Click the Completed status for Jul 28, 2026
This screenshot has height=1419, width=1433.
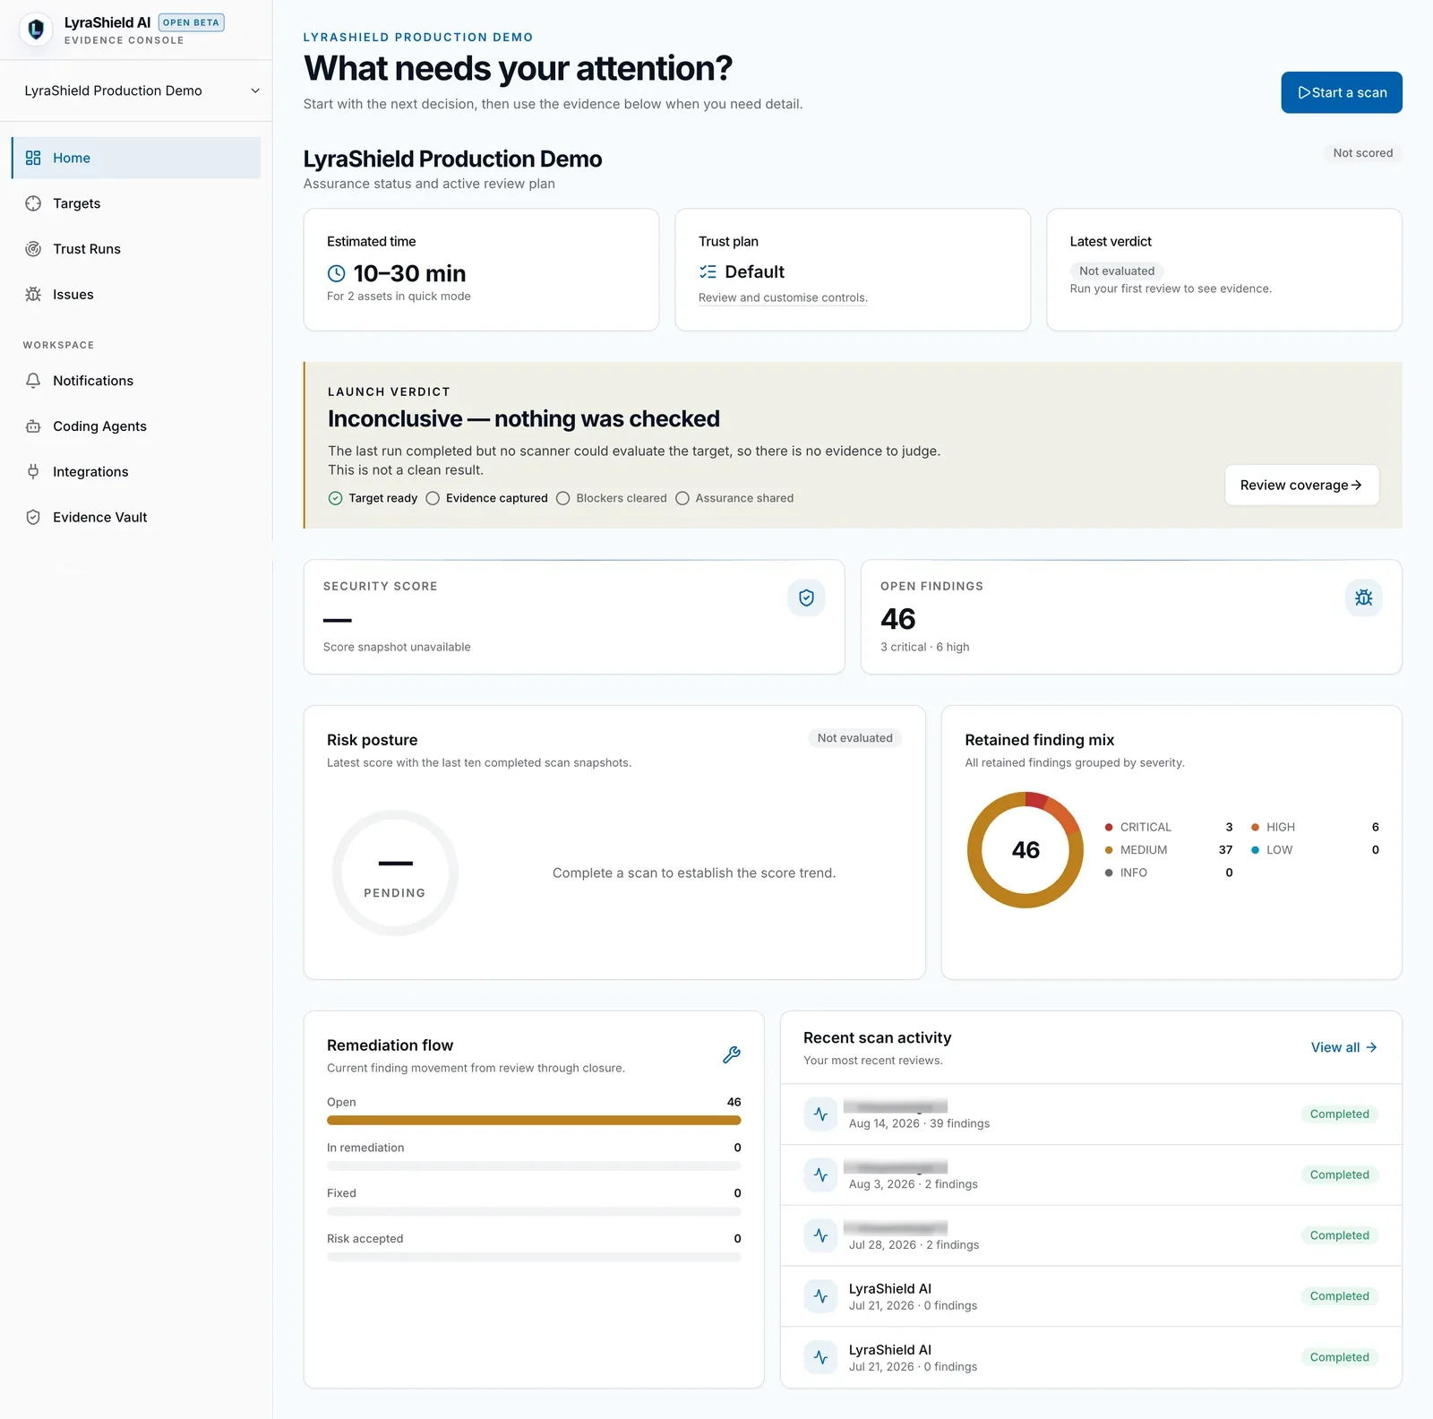(1340, 1235)
